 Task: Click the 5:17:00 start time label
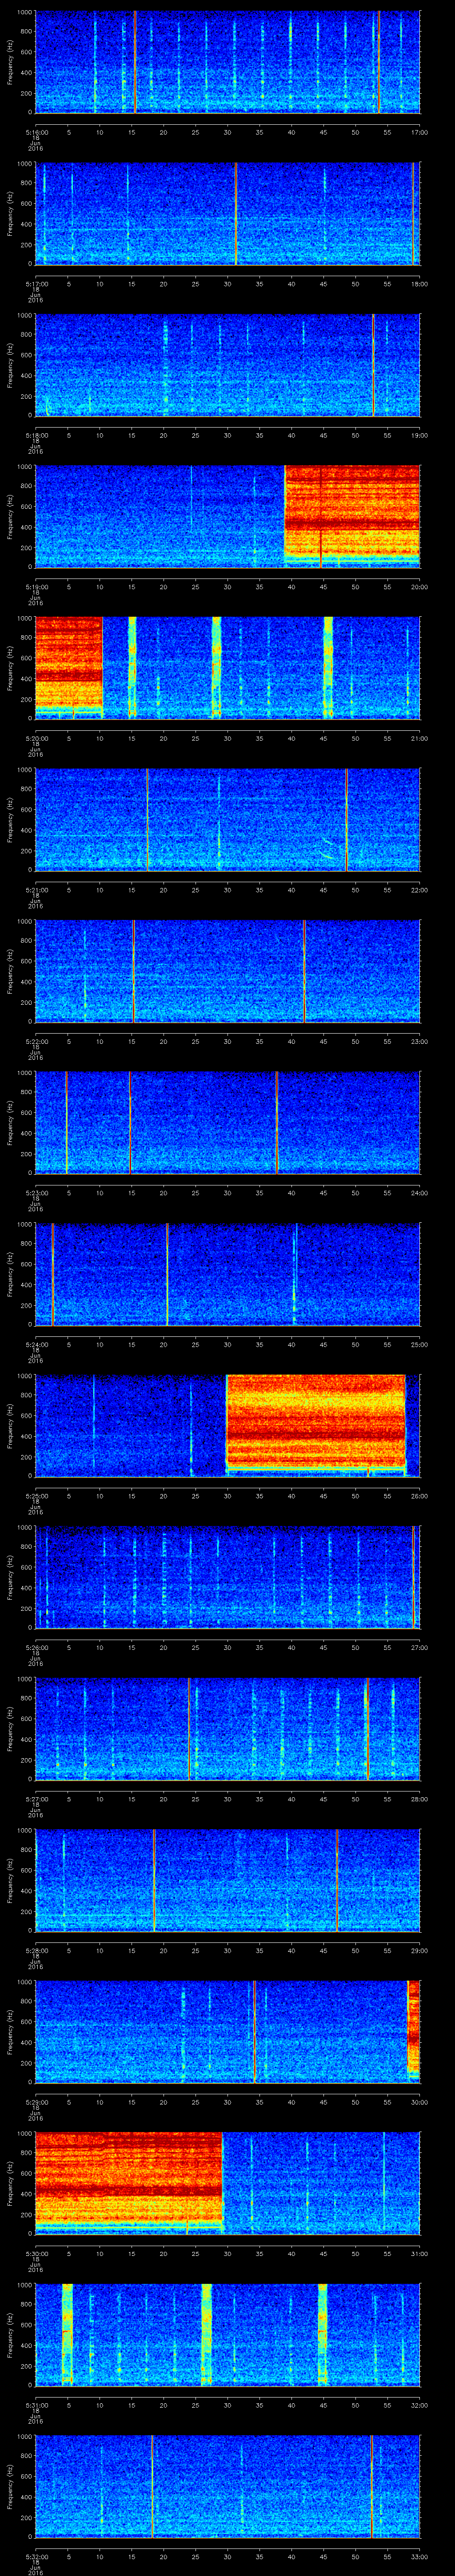(36, 284)
